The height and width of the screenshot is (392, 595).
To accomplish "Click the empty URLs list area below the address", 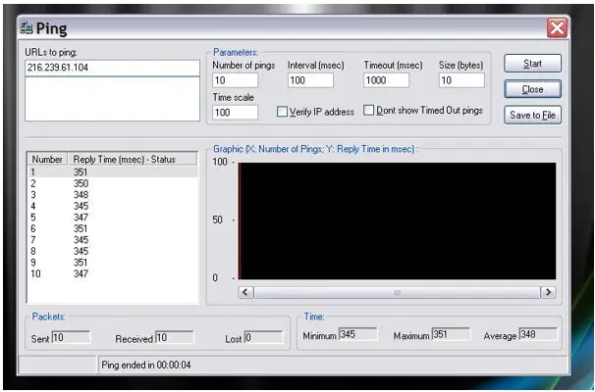I will point(112,99).
